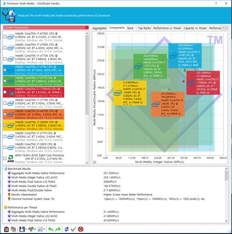Click the engine options calculator icon

tap(6, 229)
